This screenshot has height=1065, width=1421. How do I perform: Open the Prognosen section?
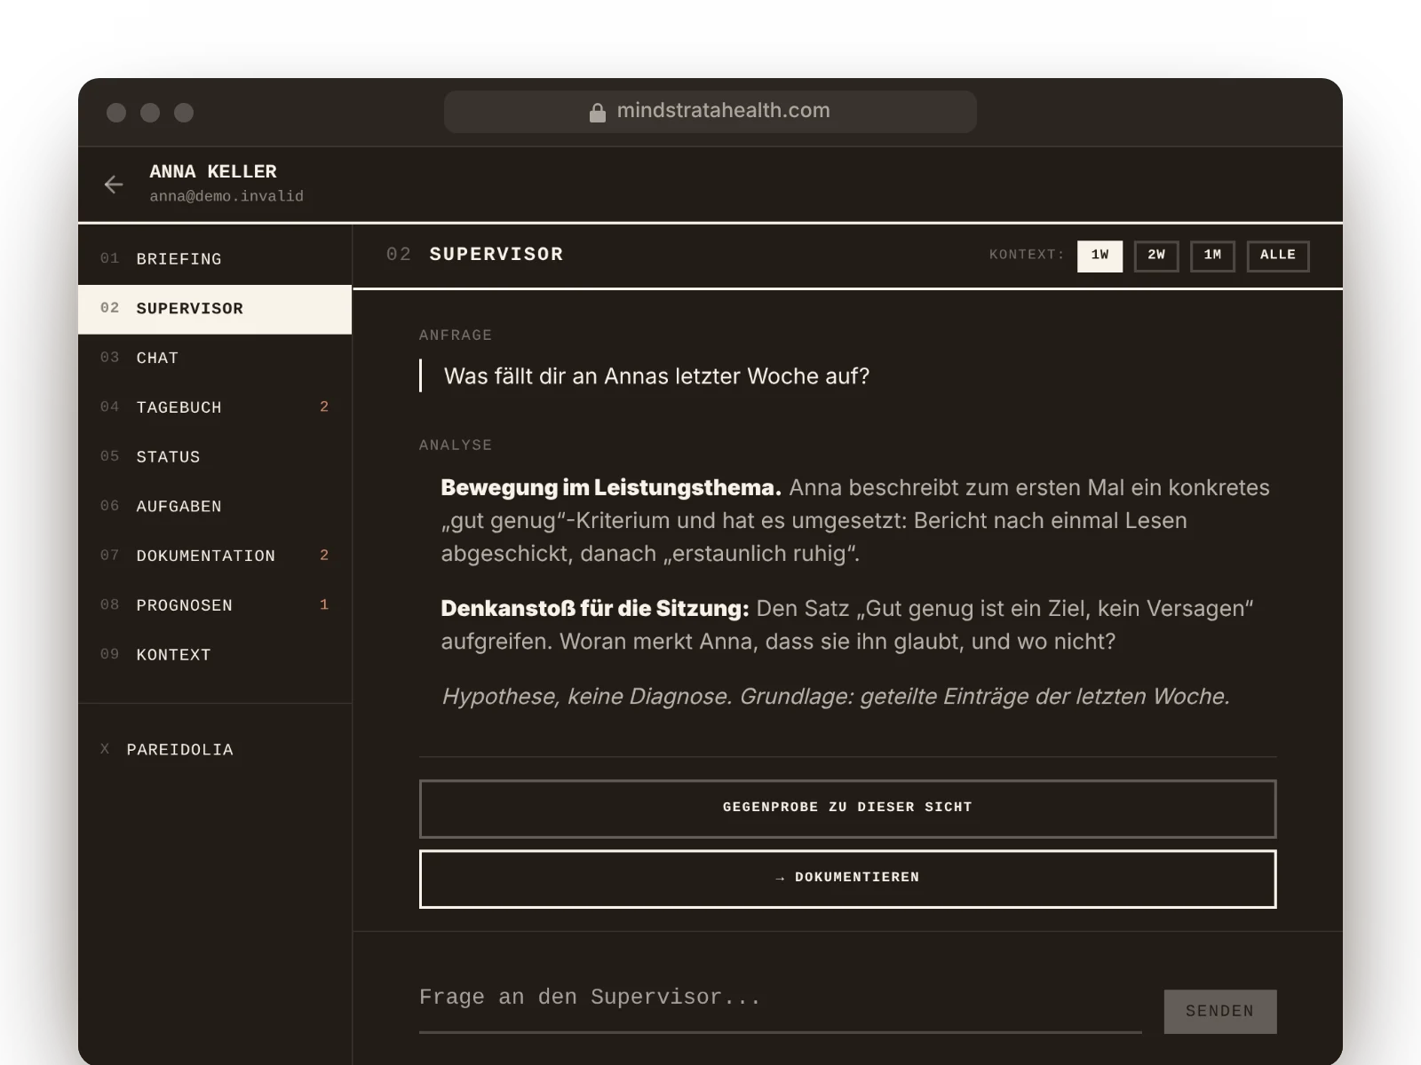(x=215, y=605)
